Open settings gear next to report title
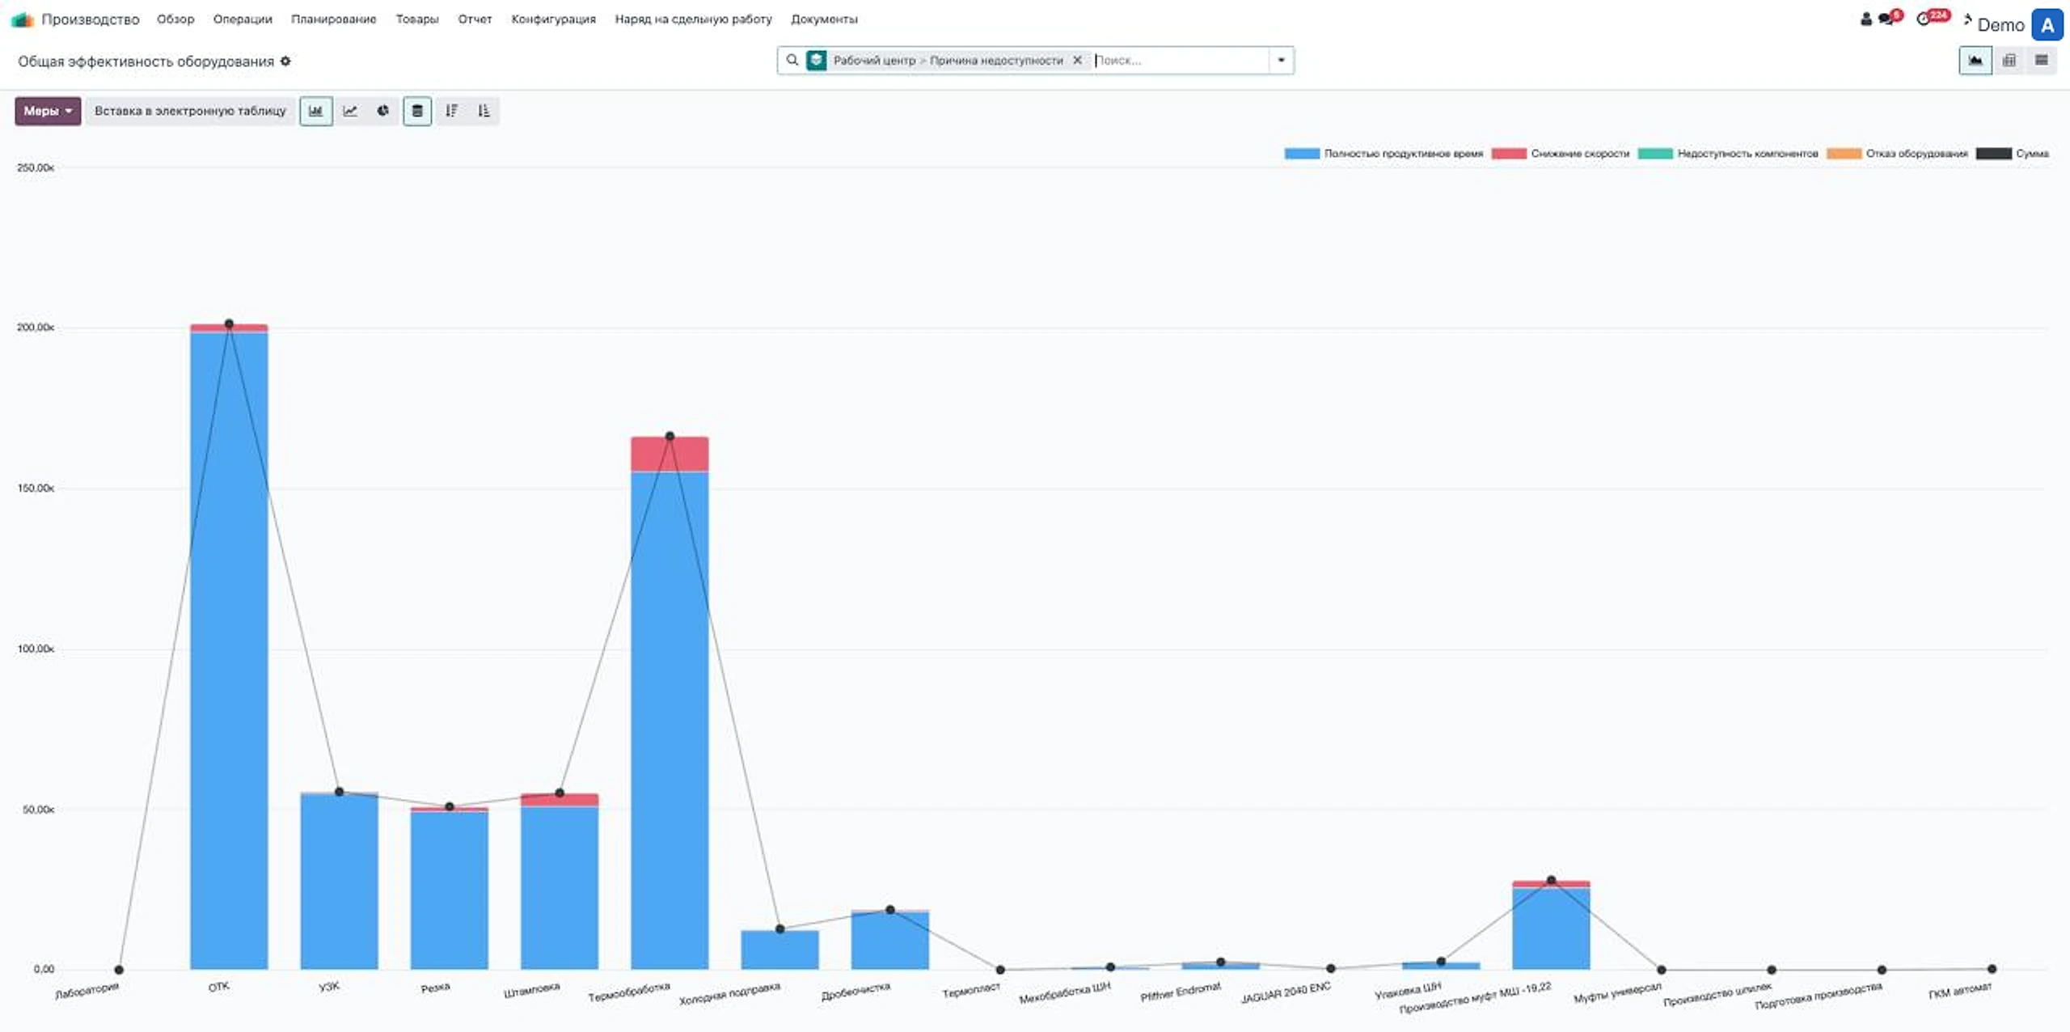 pos(285,61)
